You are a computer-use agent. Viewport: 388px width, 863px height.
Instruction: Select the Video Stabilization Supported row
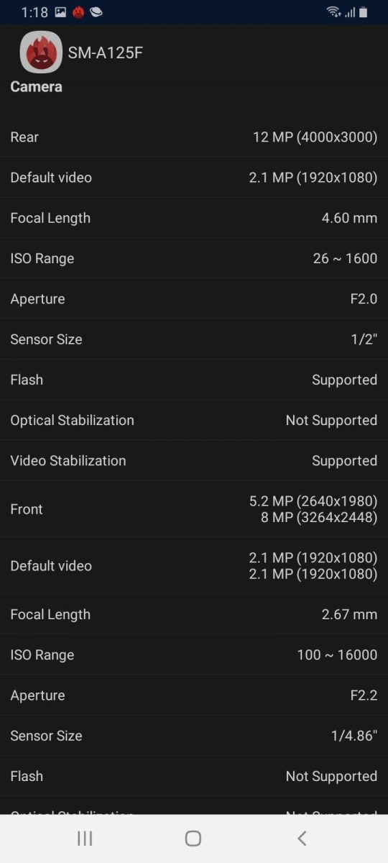194,460
